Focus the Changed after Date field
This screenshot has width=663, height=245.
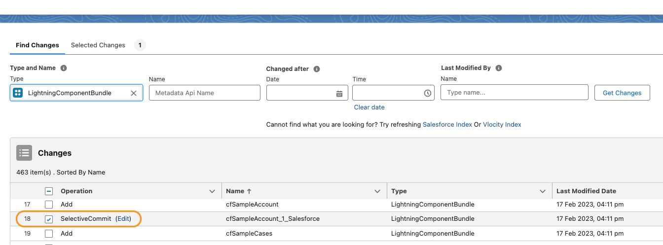(x=307, y=93)
